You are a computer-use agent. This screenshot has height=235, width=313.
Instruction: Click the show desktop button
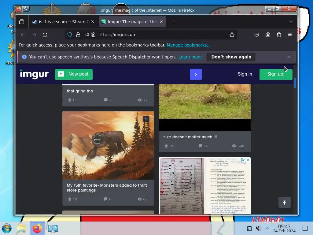click(305, 228)
